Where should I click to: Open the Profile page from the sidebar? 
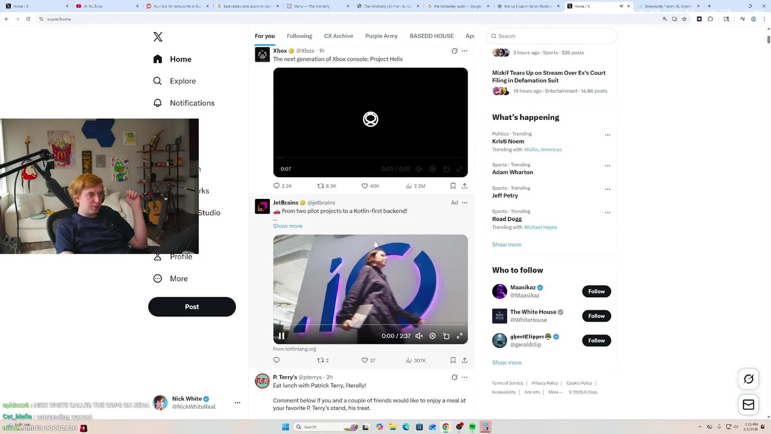pyautogui.click(x=173, y=257)
